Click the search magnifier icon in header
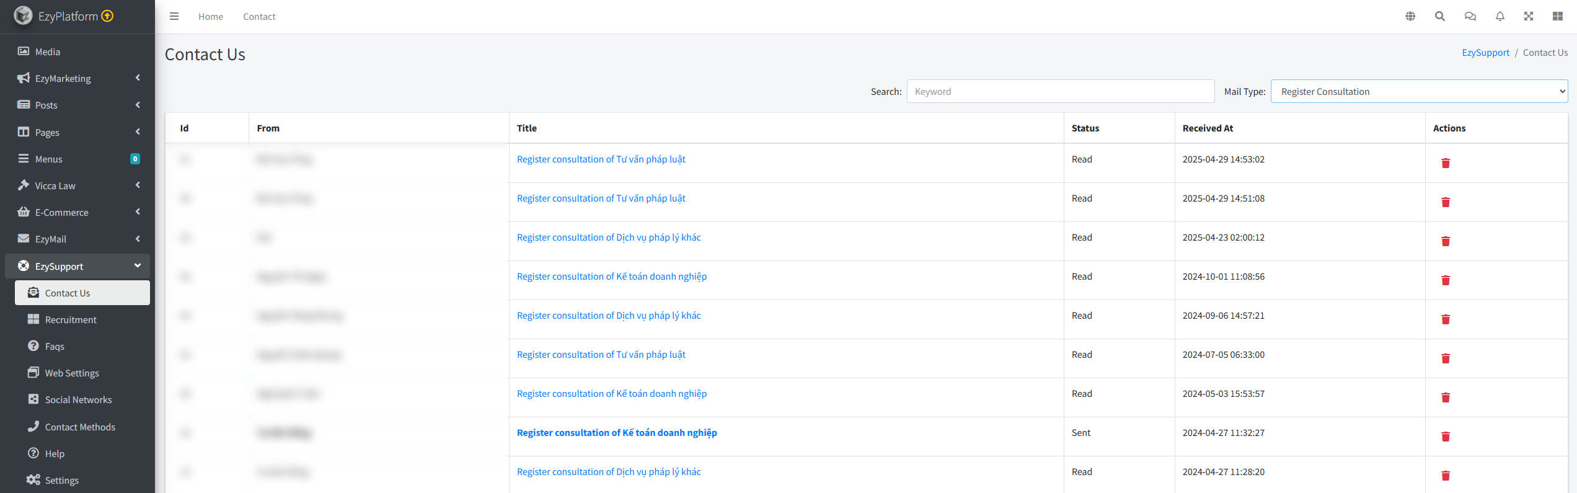 pos(1440,17)
